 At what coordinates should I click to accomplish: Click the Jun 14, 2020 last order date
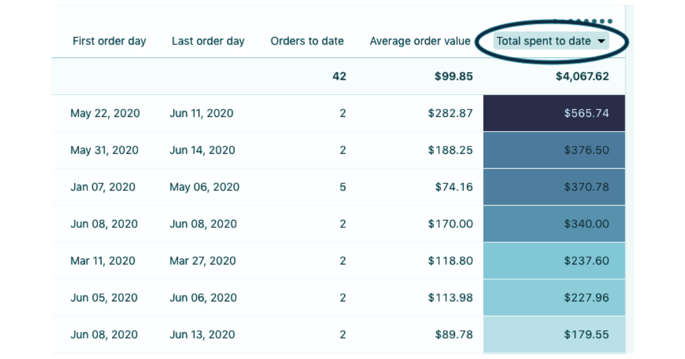pyautogui.click(x=202, y=150)
